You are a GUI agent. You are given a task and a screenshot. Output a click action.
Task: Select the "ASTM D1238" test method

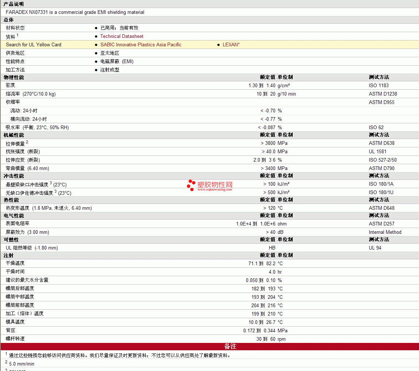point(383,94)
